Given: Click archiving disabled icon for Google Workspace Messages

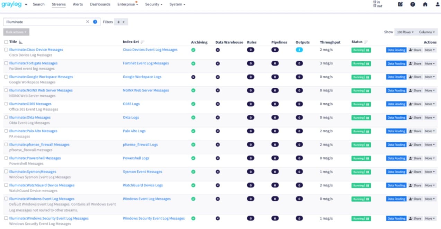Looking at the screenshot, I should click(x=193, y=77).
